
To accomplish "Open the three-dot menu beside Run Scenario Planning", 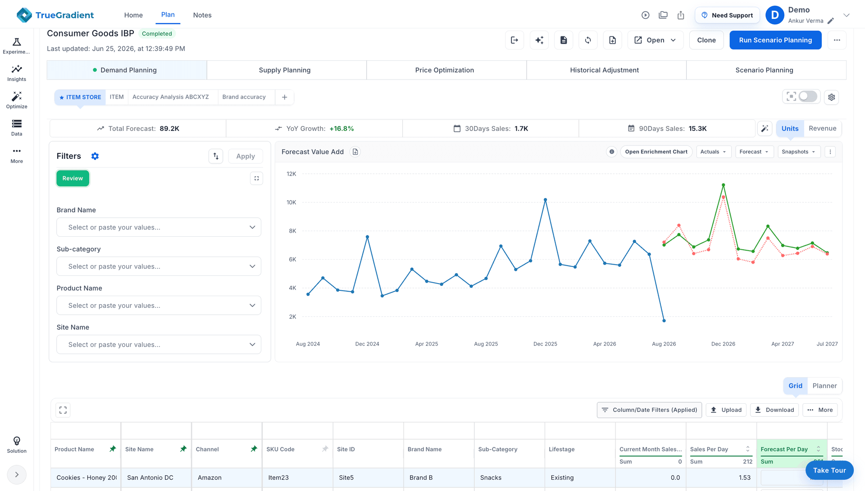I will 837,40.
